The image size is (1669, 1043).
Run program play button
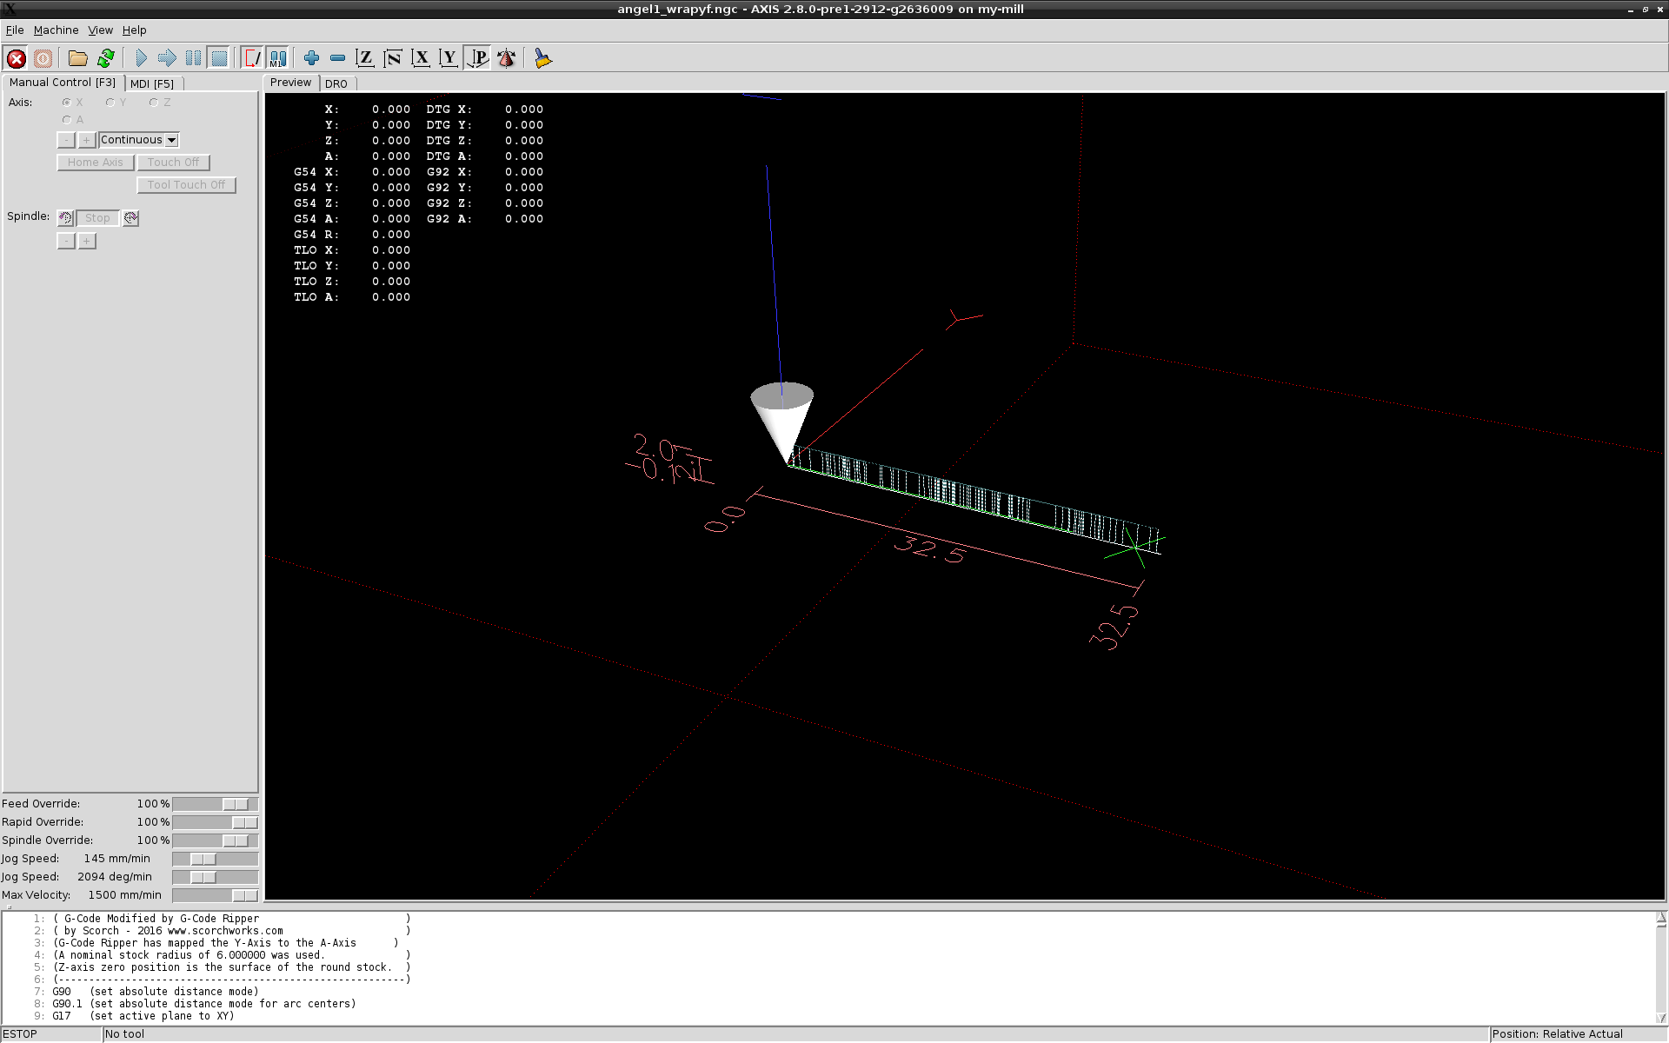(x=141, y=58)
